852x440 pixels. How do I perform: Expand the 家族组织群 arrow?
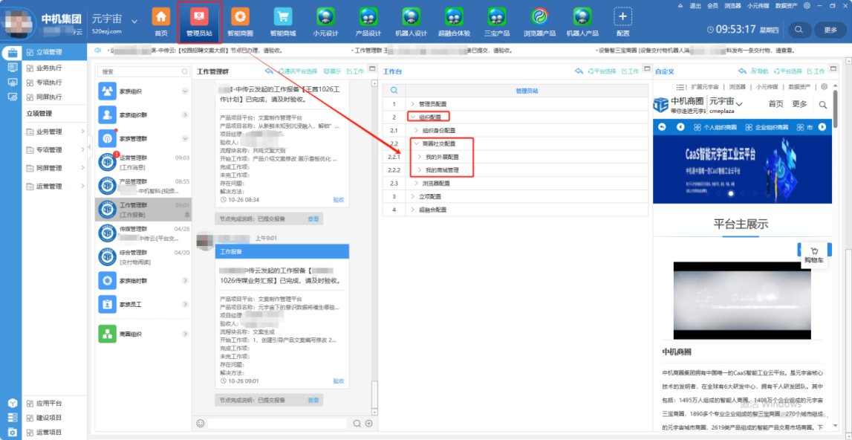[x=185, y=114]
